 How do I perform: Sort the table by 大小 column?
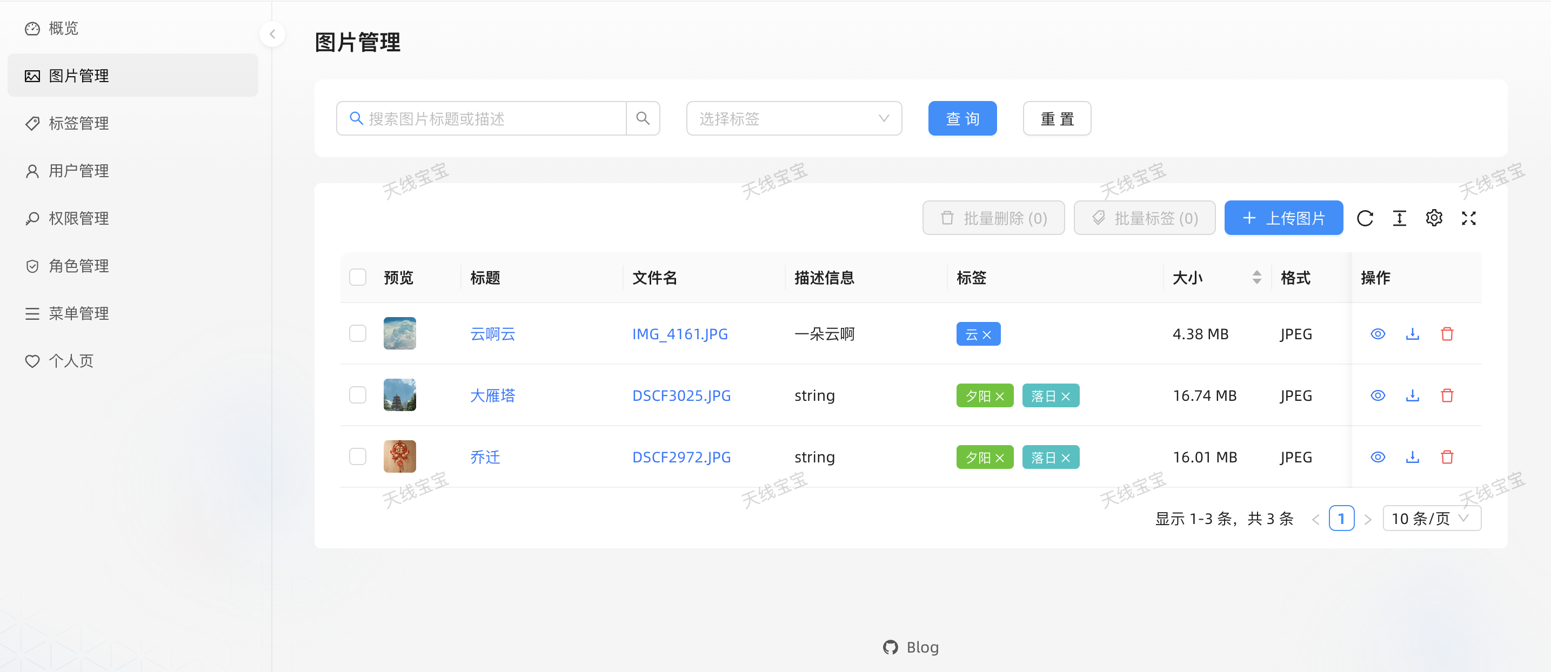point(1256,277)
